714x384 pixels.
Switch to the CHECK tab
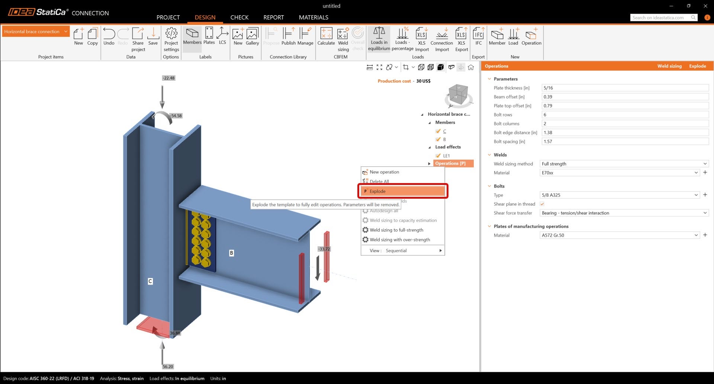click(x=239, y=17)
